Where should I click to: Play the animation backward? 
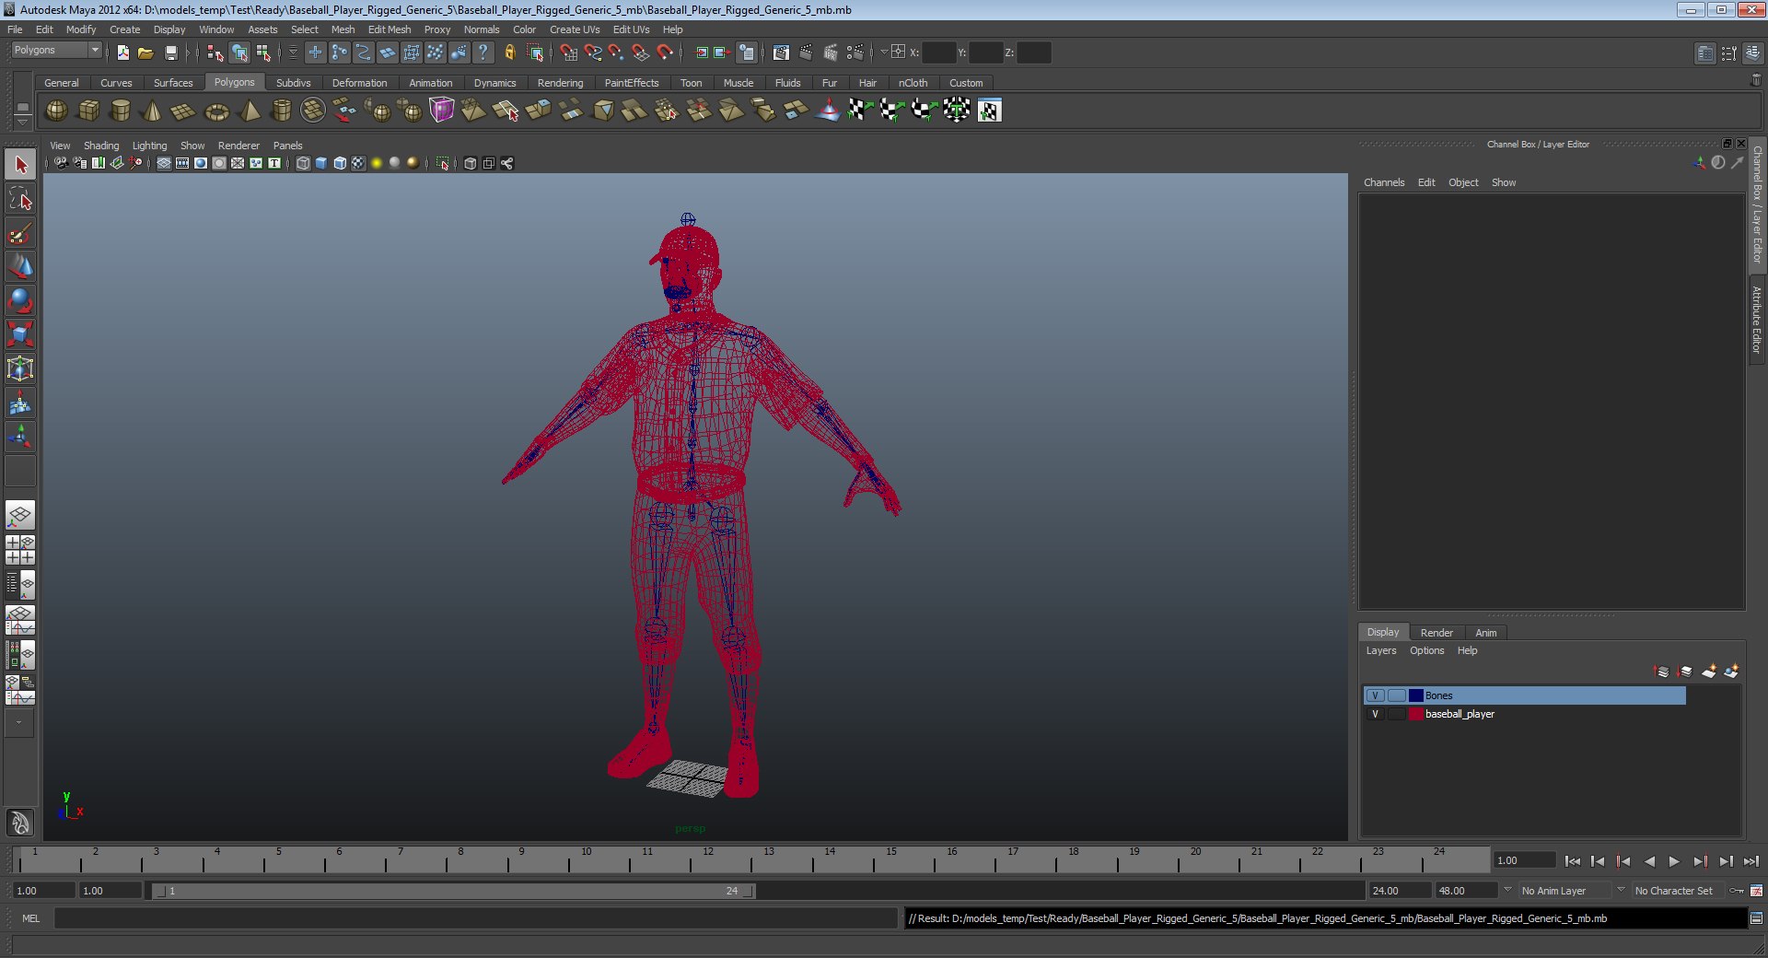tap(1649, 861)
